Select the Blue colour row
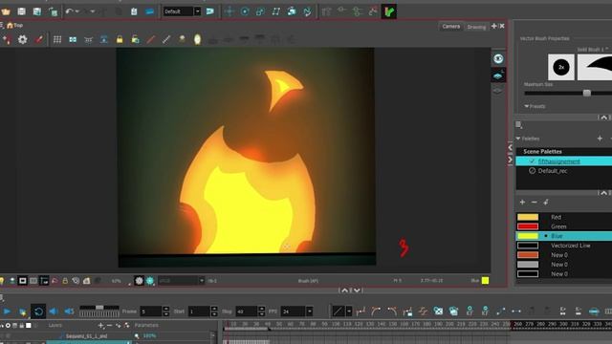 point(563,236)
